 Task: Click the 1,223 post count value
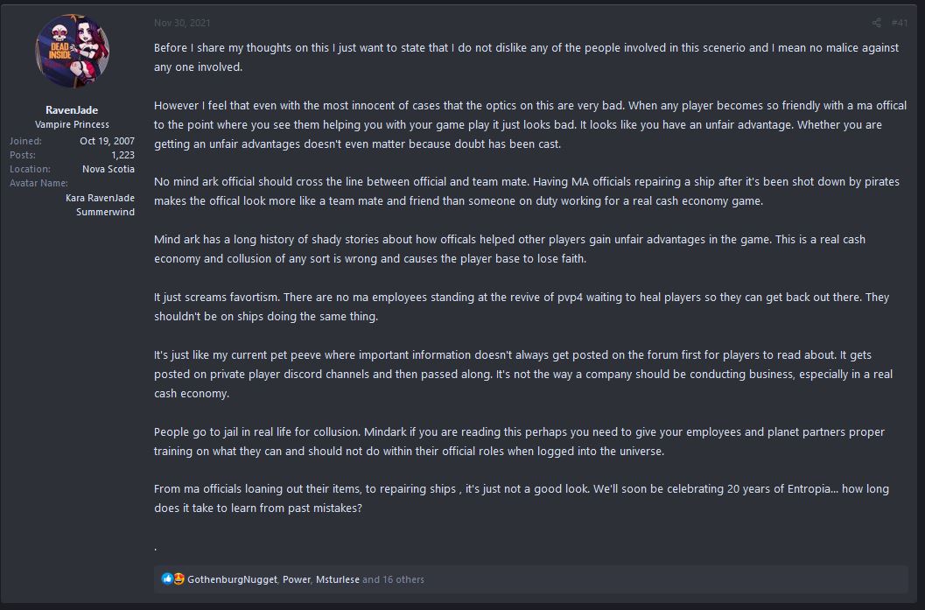click(123, 155)
